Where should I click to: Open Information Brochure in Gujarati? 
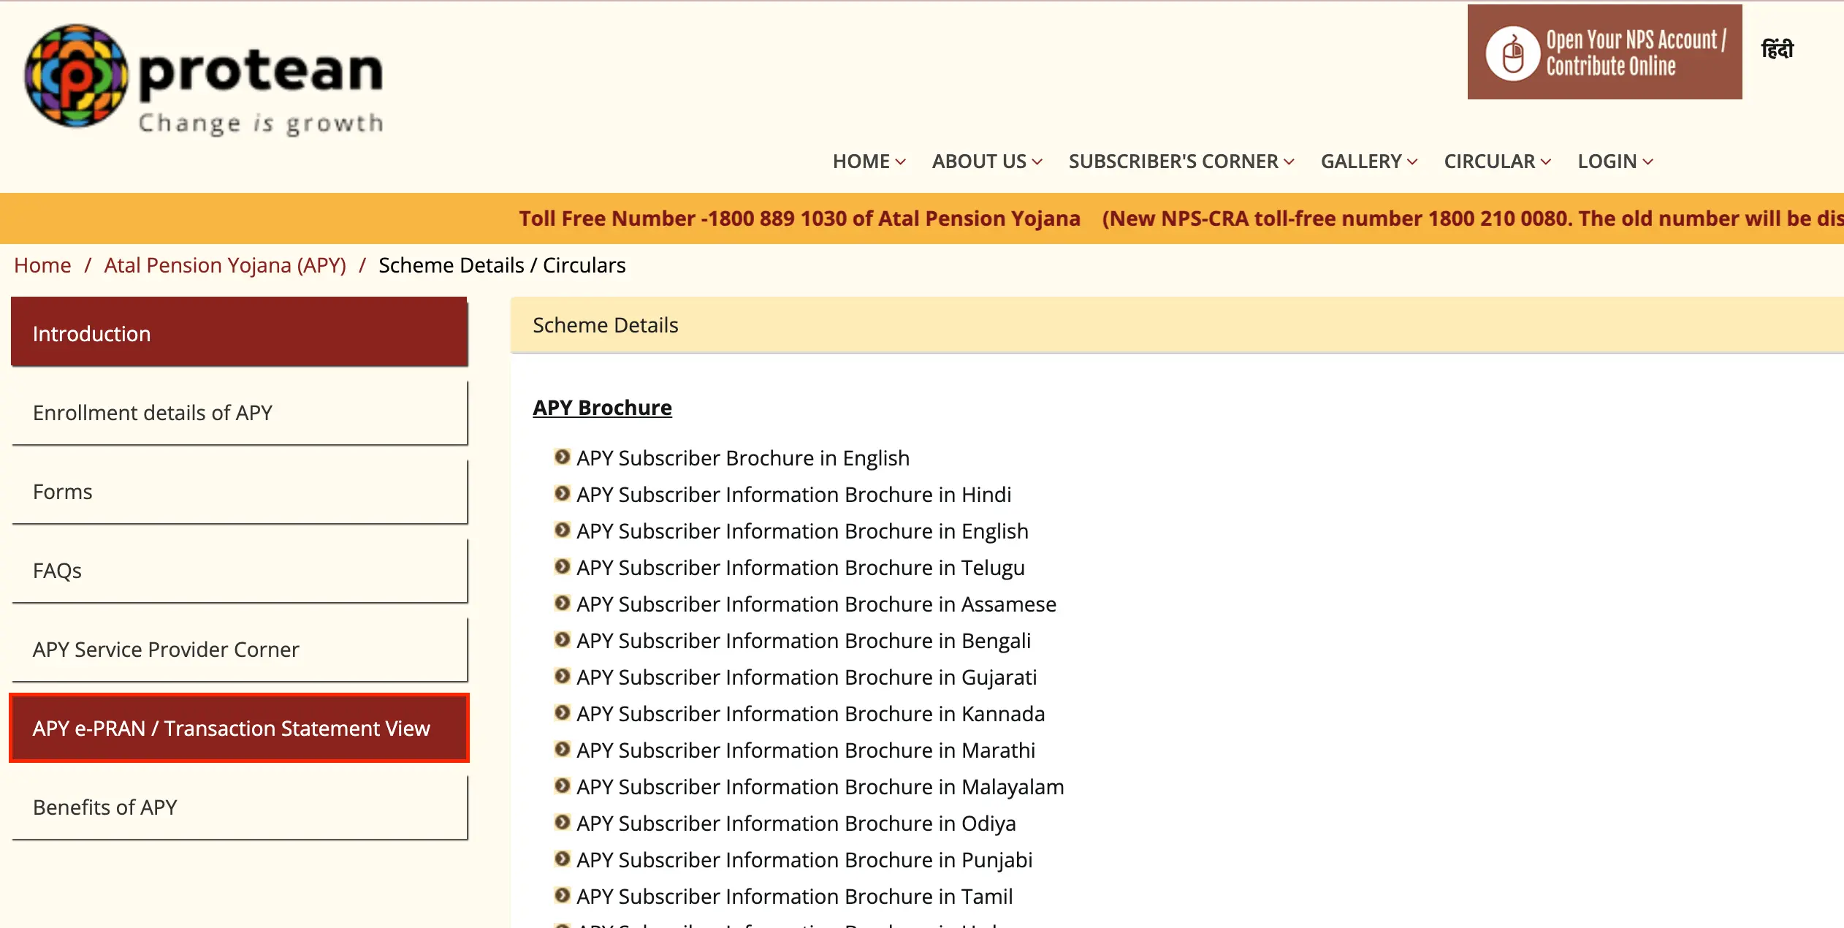click(x=807, y=677)
